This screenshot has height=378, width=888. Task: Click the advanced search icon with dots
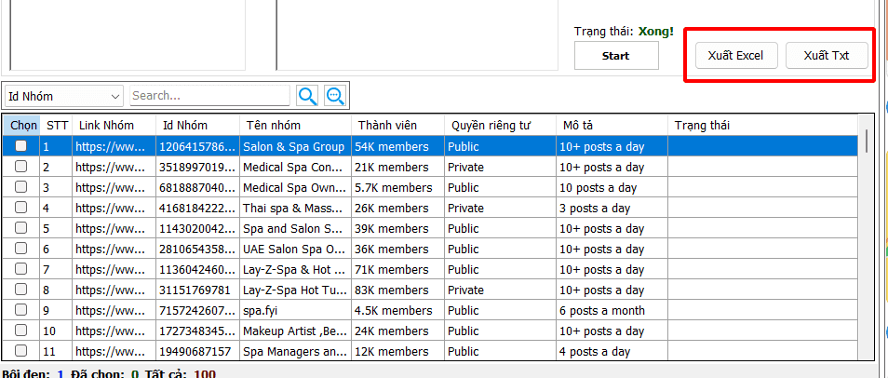point(335,95)
